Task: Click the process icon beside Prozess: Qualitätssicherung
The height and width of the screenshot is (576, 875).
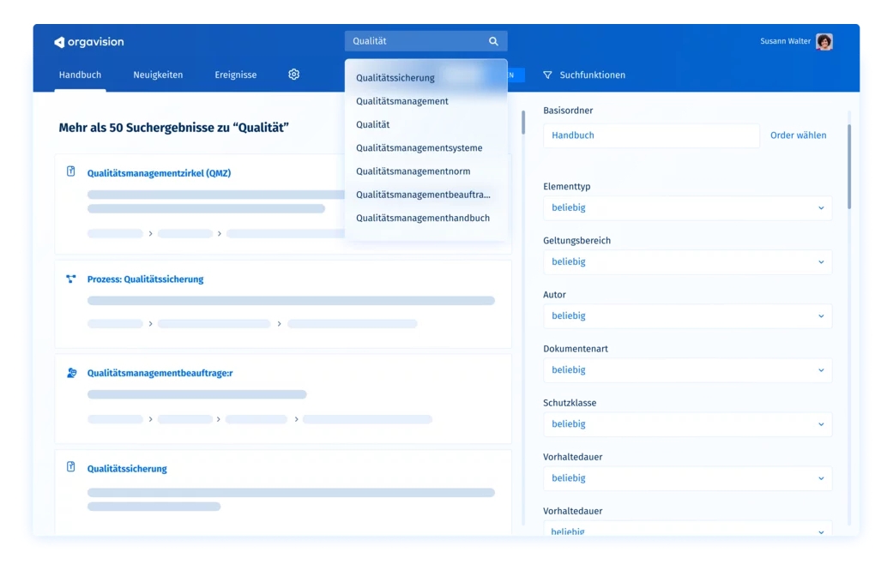Action: pos(71,279)
